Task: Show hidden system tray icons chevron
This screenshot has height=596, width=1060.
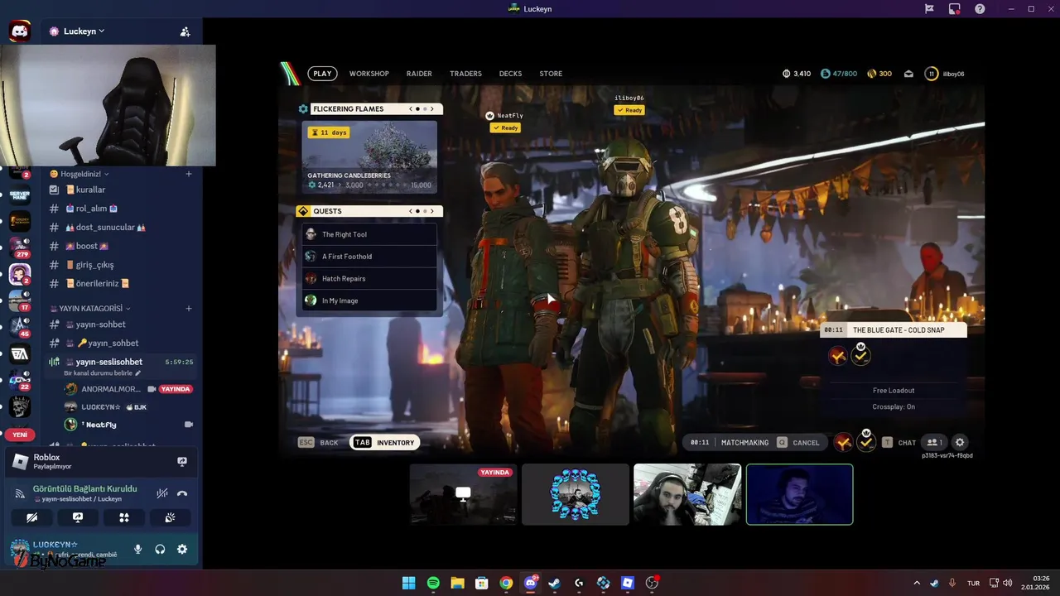Action: [x=916, y=583]
